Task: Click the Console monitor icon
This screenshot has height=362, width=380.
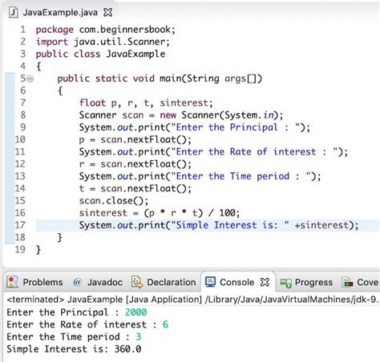Action: (210, 282)
